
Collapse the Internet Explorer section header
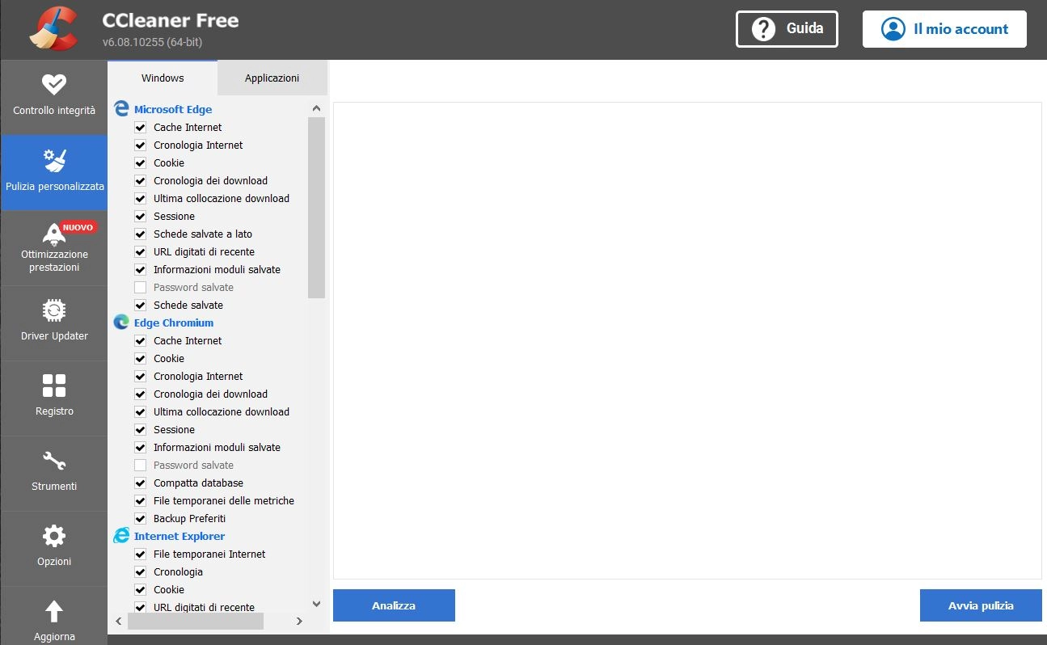[179, 536]
